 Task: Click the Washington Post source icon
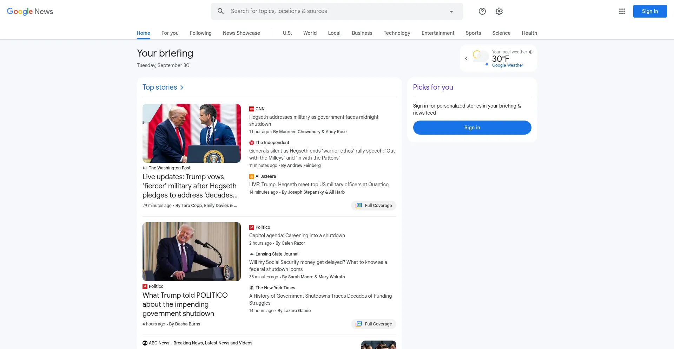(x=145, y=168)
